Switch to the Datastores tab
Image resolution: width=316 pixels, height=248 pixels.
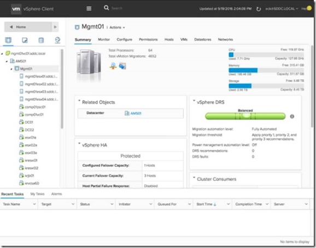click(202, 39)
